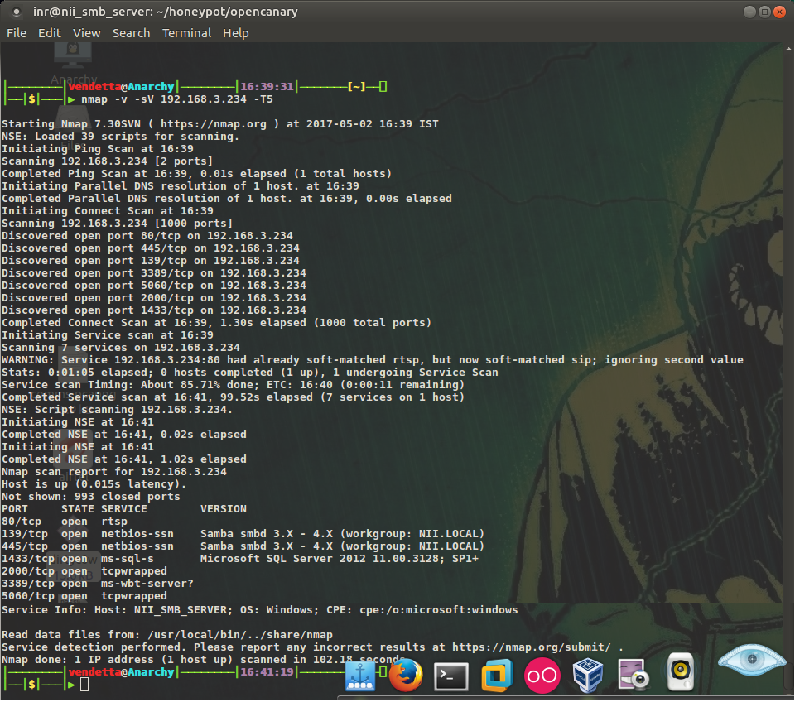This screenshot has height=707, width=795.
Task: Click 'Scanning 192.168.3.234 [1000 ports]' line
Action: pyautogui.click(x=117, y=224)
